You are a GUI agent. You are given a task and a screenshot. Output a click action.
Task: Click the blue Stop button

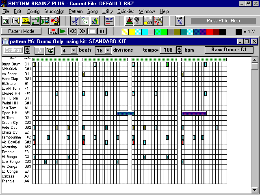pyautogui.click(x=93, y=31)
